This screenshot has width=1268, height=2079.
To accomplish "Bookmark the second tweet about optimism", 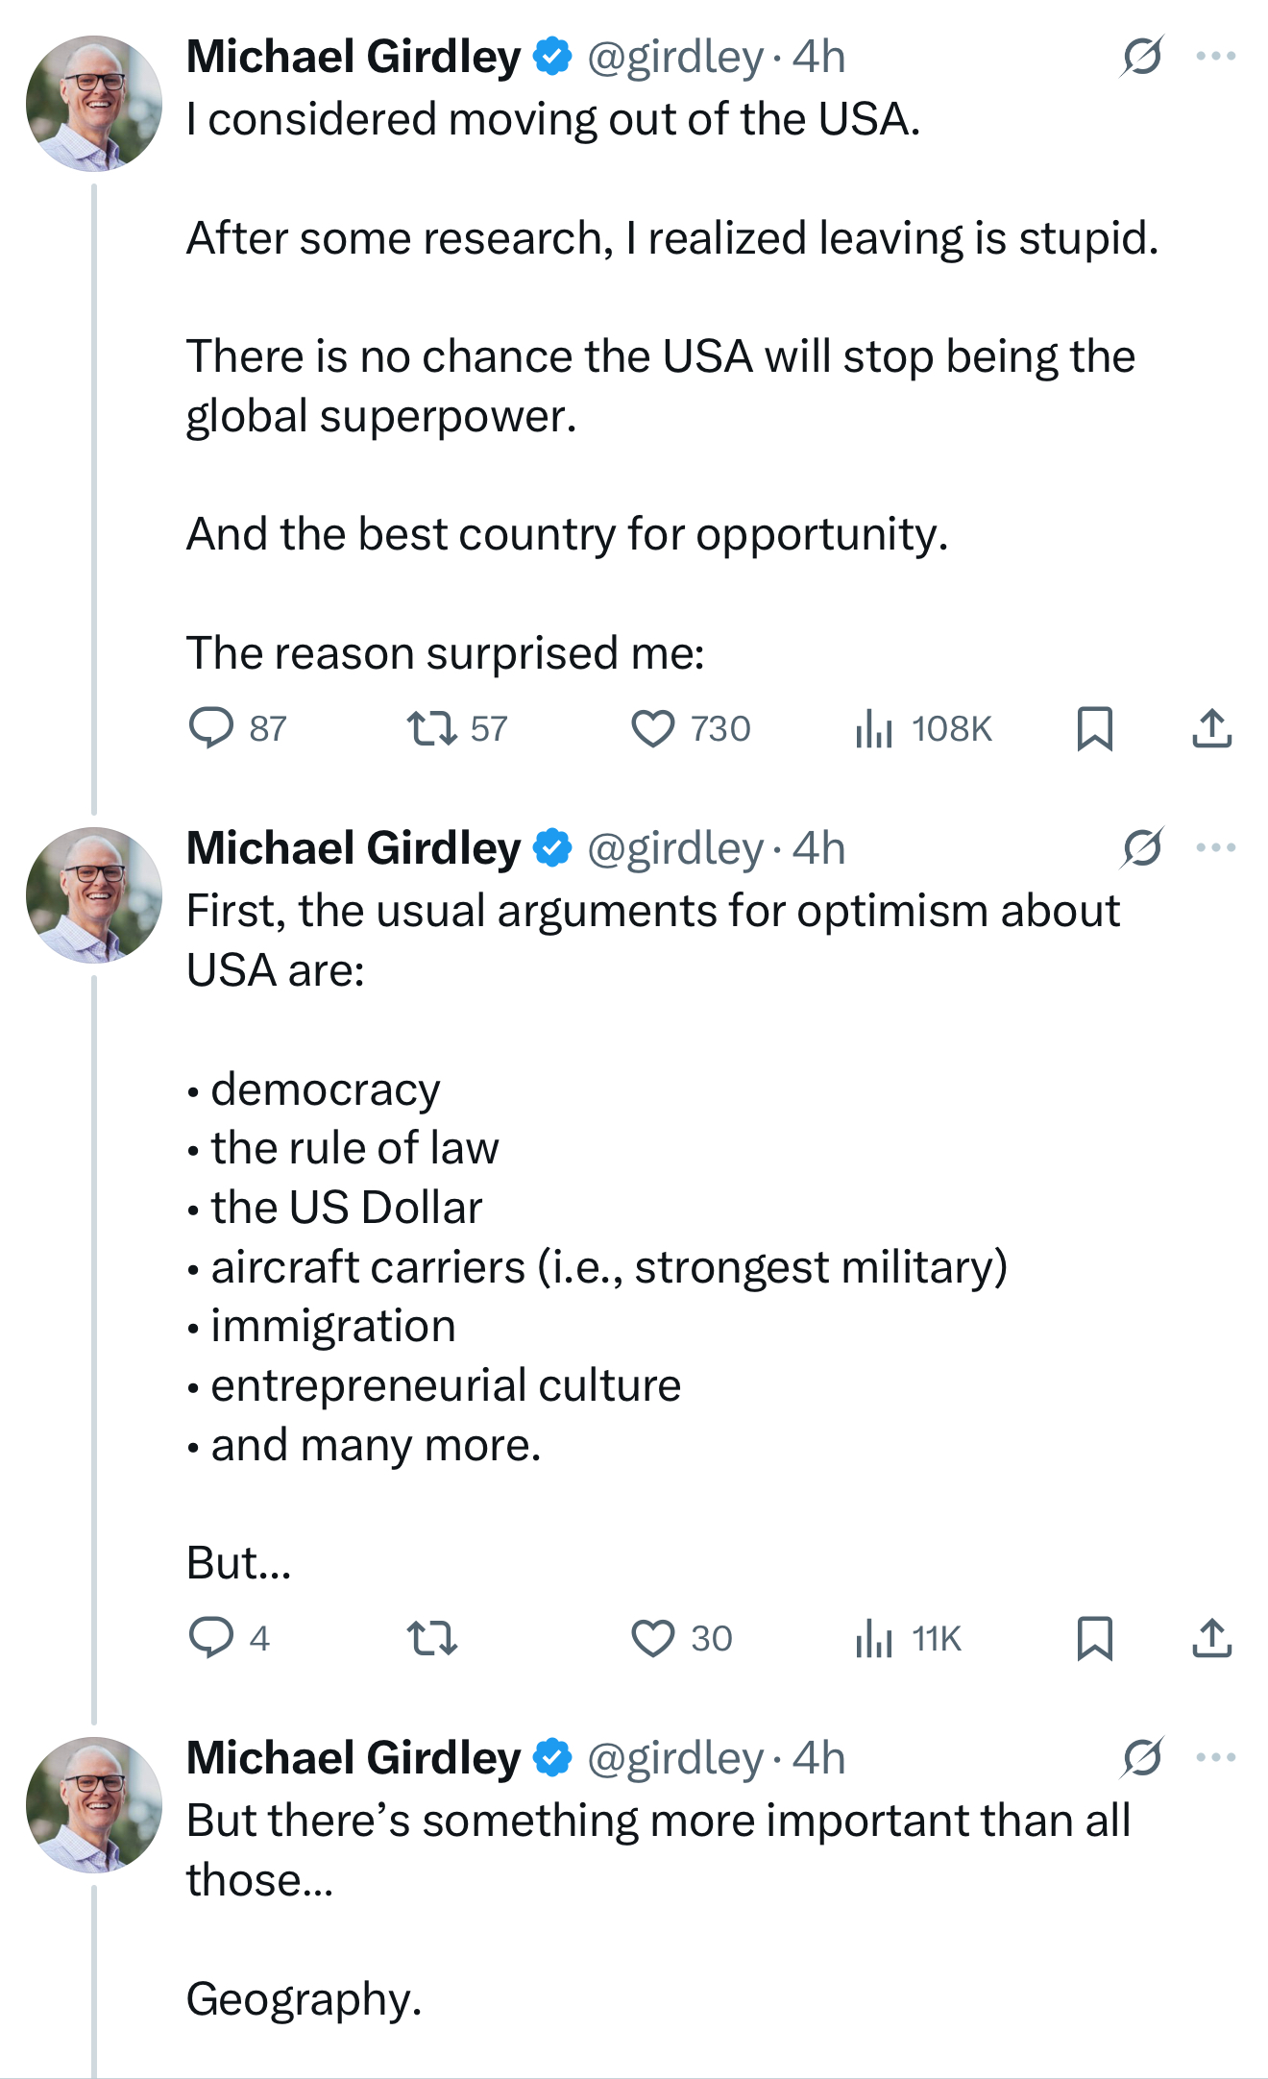I will pyautogui.click(x=1095, y=1638).
